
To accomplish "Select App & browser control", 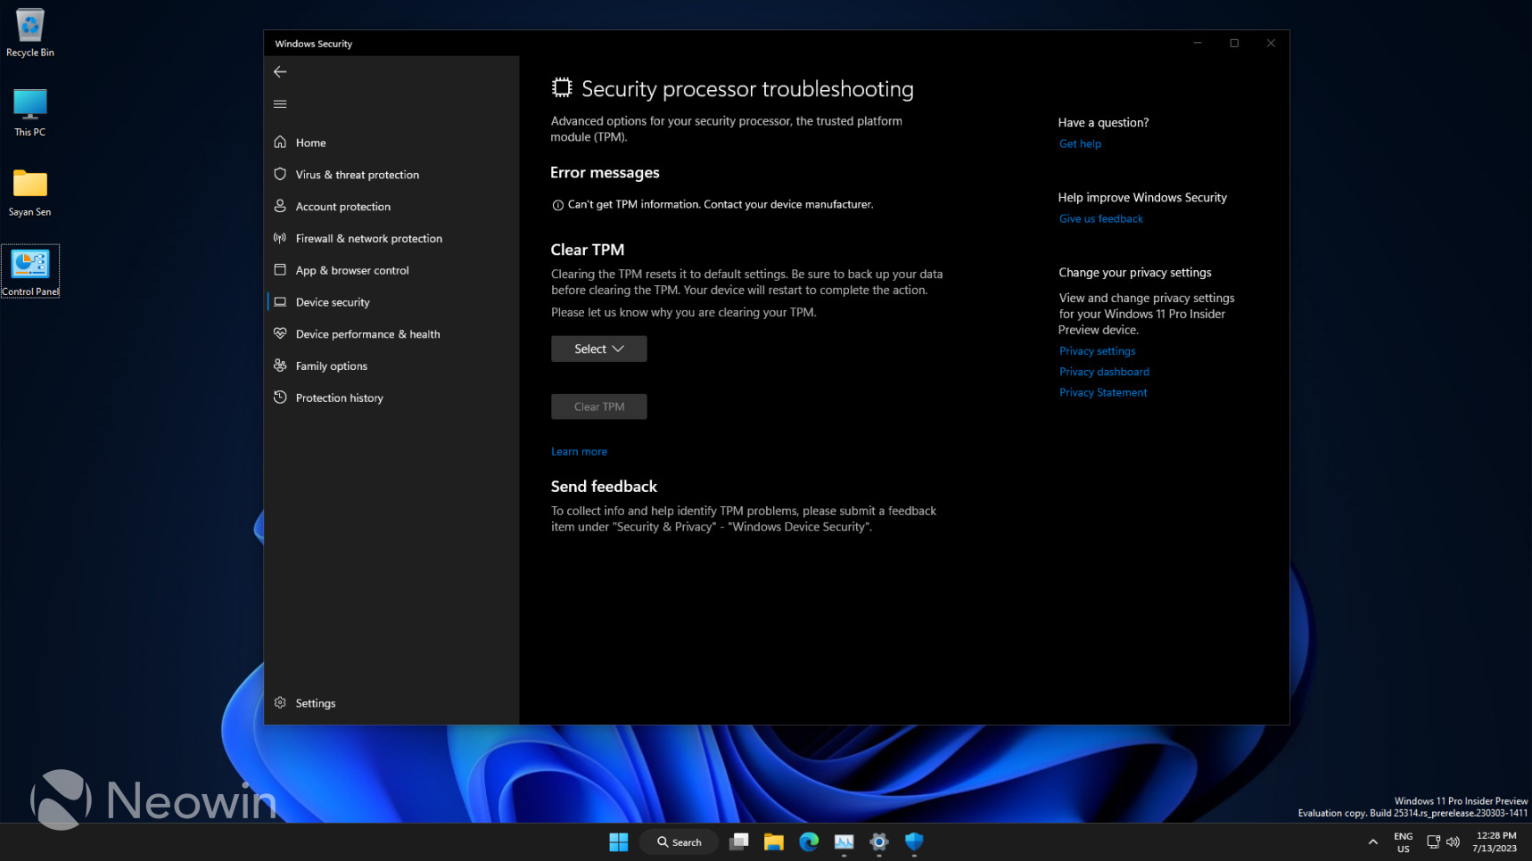I will click(x=351, y=271).
